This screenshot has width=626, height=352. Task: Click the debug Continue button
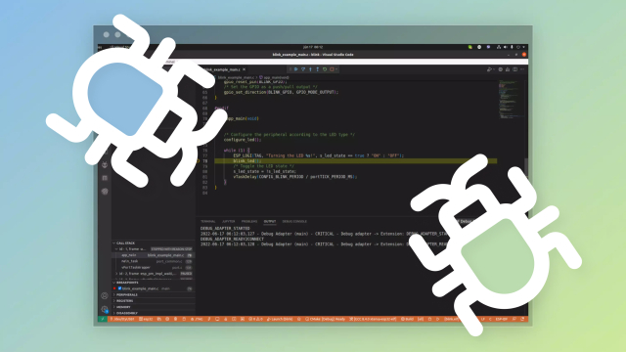click(x=295, y=69)
